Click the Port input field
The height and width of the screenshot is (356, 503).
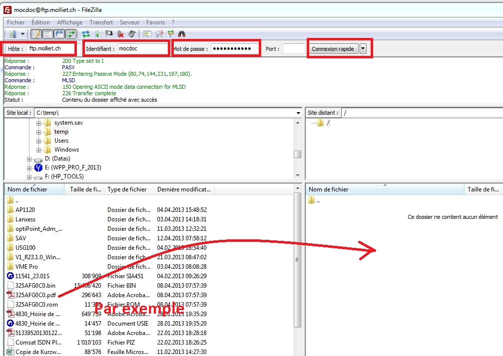click(293, 49)
